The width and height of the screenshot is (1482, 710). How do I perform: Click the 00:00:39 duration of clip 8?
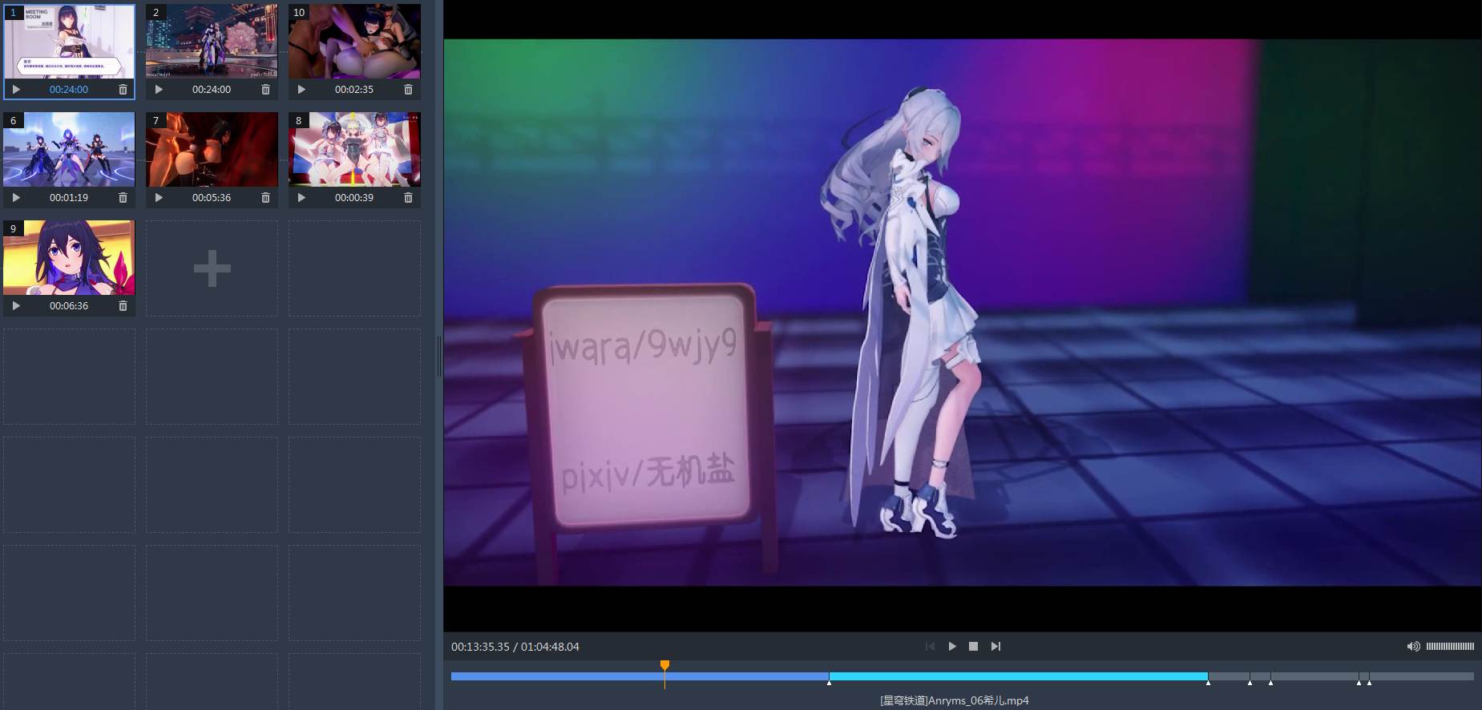pos(354,198)
